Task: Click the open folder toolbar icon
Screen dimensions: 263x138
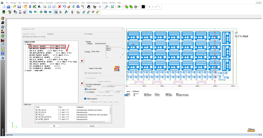Action: click(x=15, y=7)
